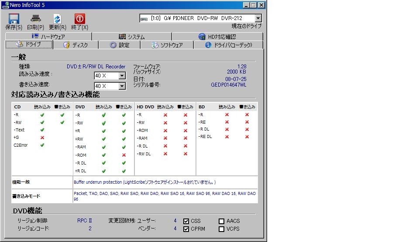This screenshot has height=242, width=419.
Task: Open the ハードウェア hardware tab
Action: coord(48,37)
